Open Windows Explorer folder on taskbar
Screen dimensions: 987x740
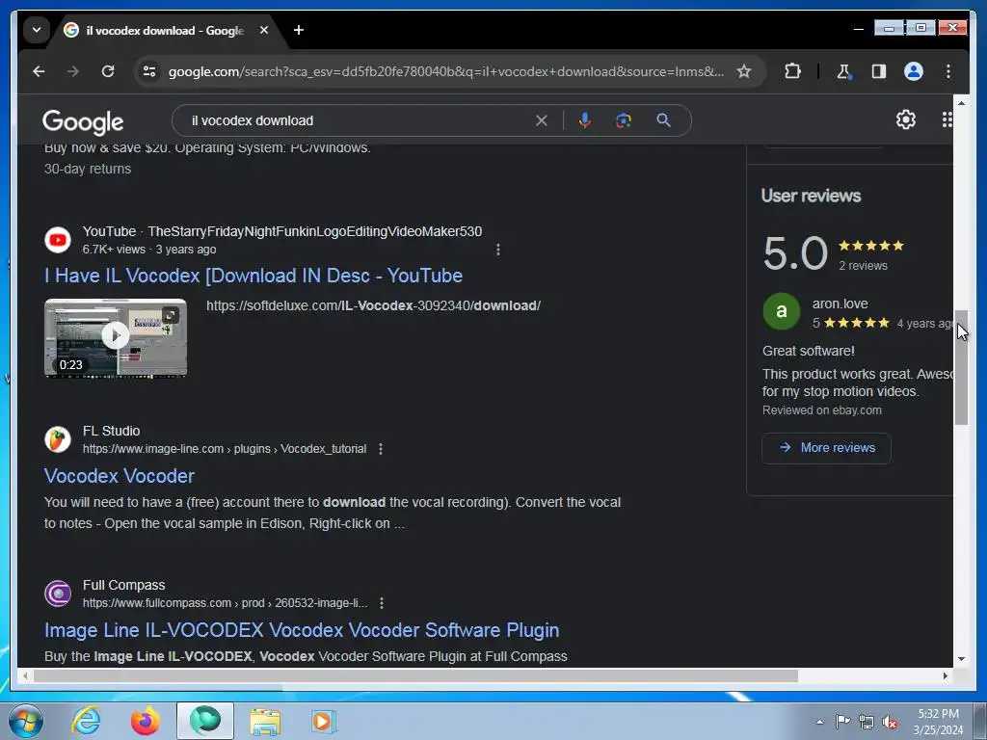pyautogui.click(x=265, y=721)
